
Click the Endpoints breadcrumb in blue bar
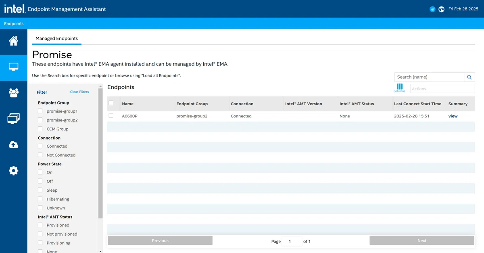coord(14,23)
